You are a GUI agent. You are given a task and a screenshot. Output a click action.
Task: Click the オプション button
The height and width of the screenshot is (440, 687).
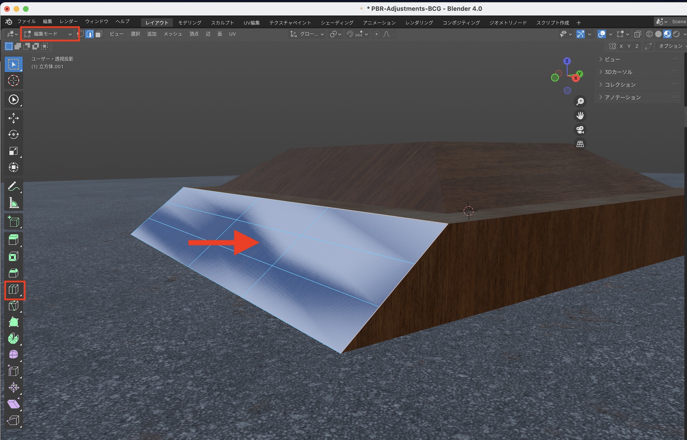[x=670, y=46]
